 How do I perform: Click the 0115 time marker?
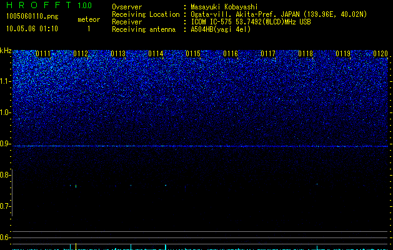(193, 54)
